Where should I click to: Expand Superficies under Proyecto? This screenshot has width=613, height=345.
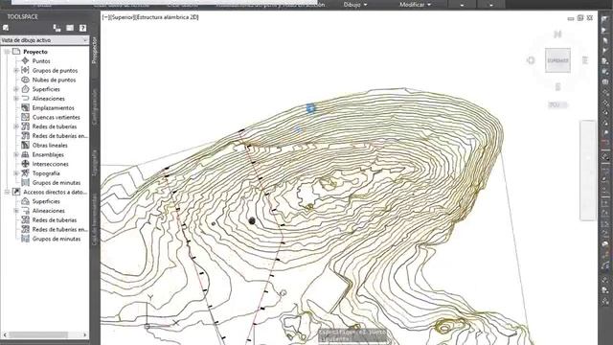click(16, 89)
